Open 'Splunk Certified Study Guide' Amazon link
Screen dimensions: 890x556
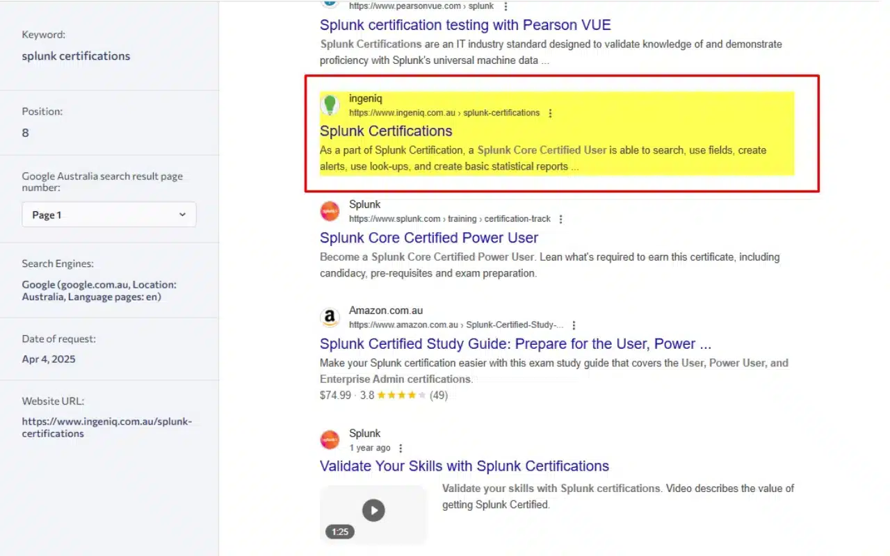coord(515,344)
